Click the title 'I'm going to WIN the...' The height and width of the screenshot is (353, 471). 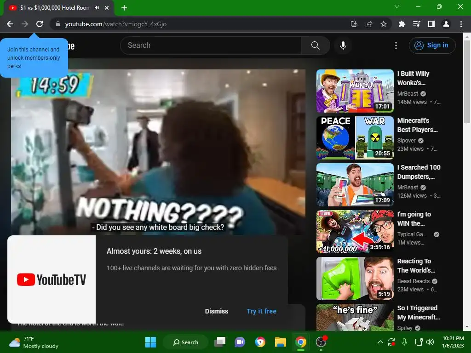point(414,219)
